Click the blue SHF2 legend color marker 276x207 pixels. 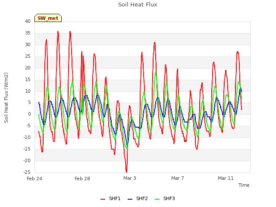pyautogui.click(x=130, y=199)
